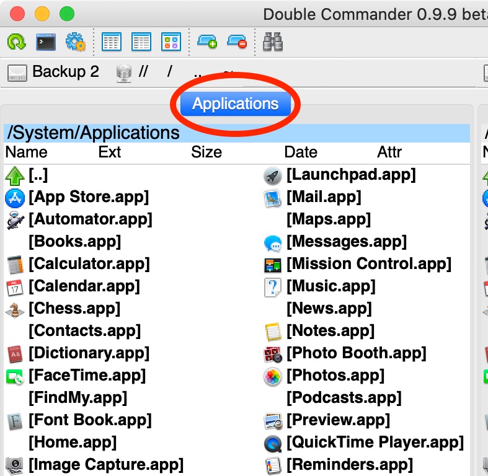
Task: Click the mark files plus icon
Action: tap(206, 42)
